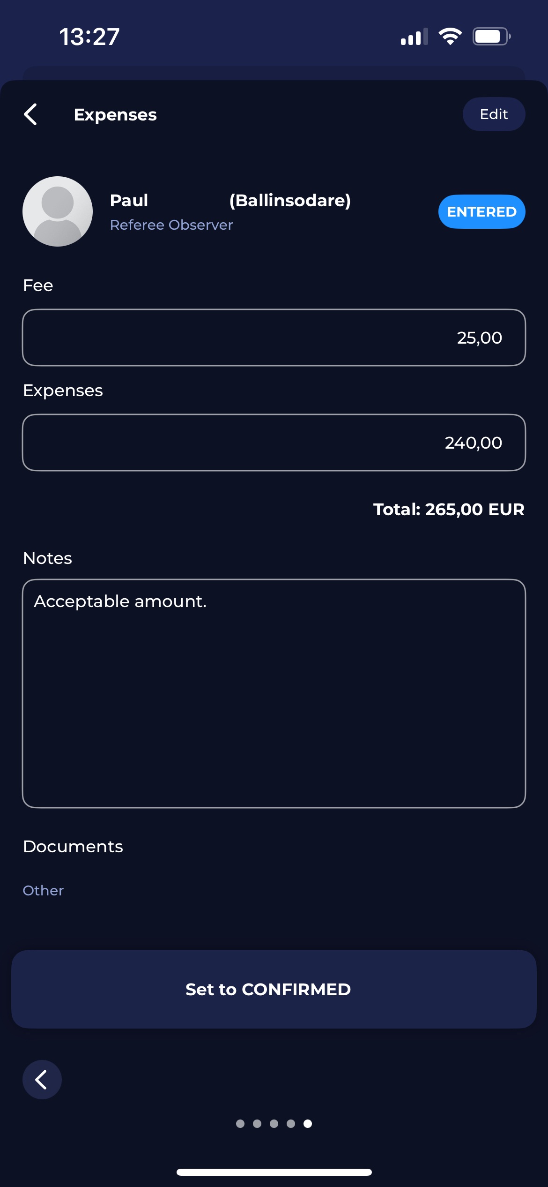
Task: Tap Paul's profile avatar picture
Action: (58, 211)
